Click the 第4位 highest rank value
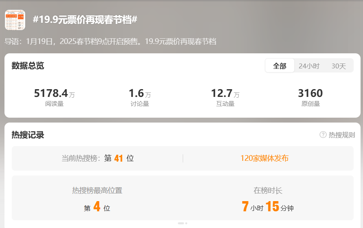363x228 pixels. click(97, 206)
